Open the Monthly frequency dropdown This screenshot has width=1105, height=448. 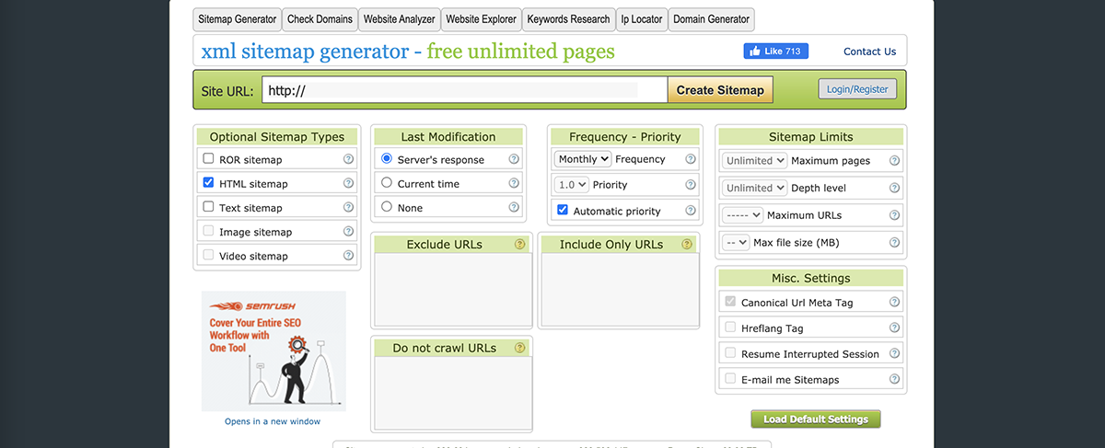(583, 159)
